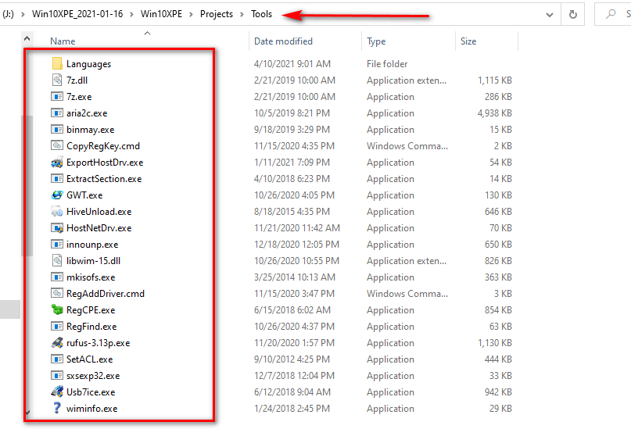The height and width of the screenshot is (429, 631).
Task: Sort files by Name column
Action: [63, 41]
